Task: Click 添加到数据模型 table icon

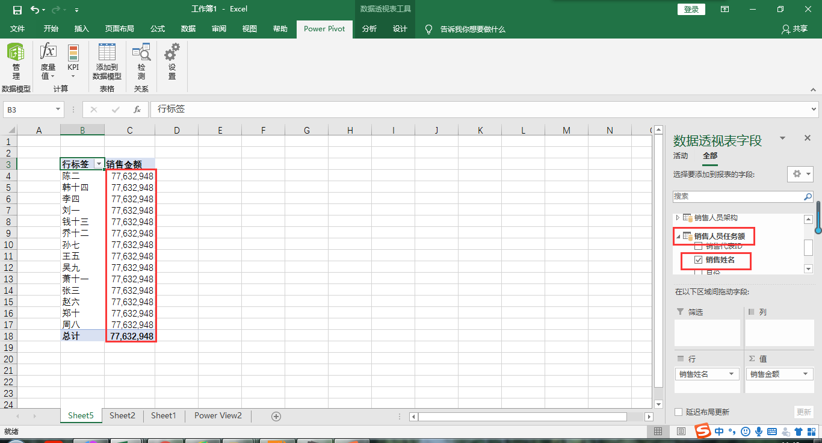Action: coord(107,62)
